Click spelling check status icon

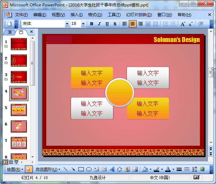(x=196, y=177)
